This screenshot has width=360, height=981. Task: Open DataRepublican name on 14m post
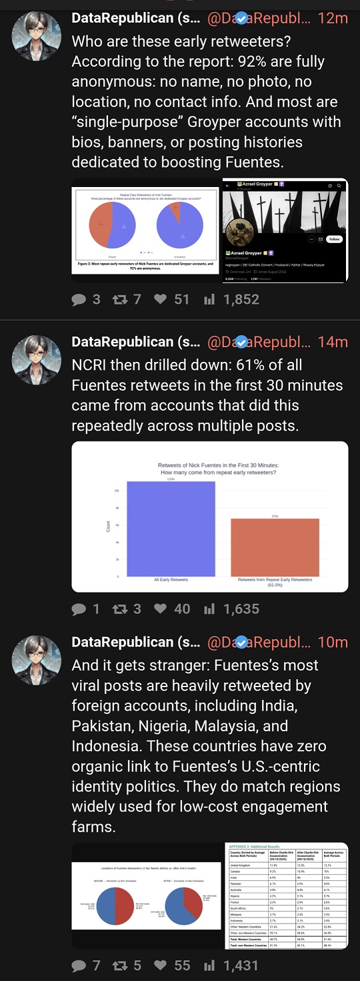136,342
